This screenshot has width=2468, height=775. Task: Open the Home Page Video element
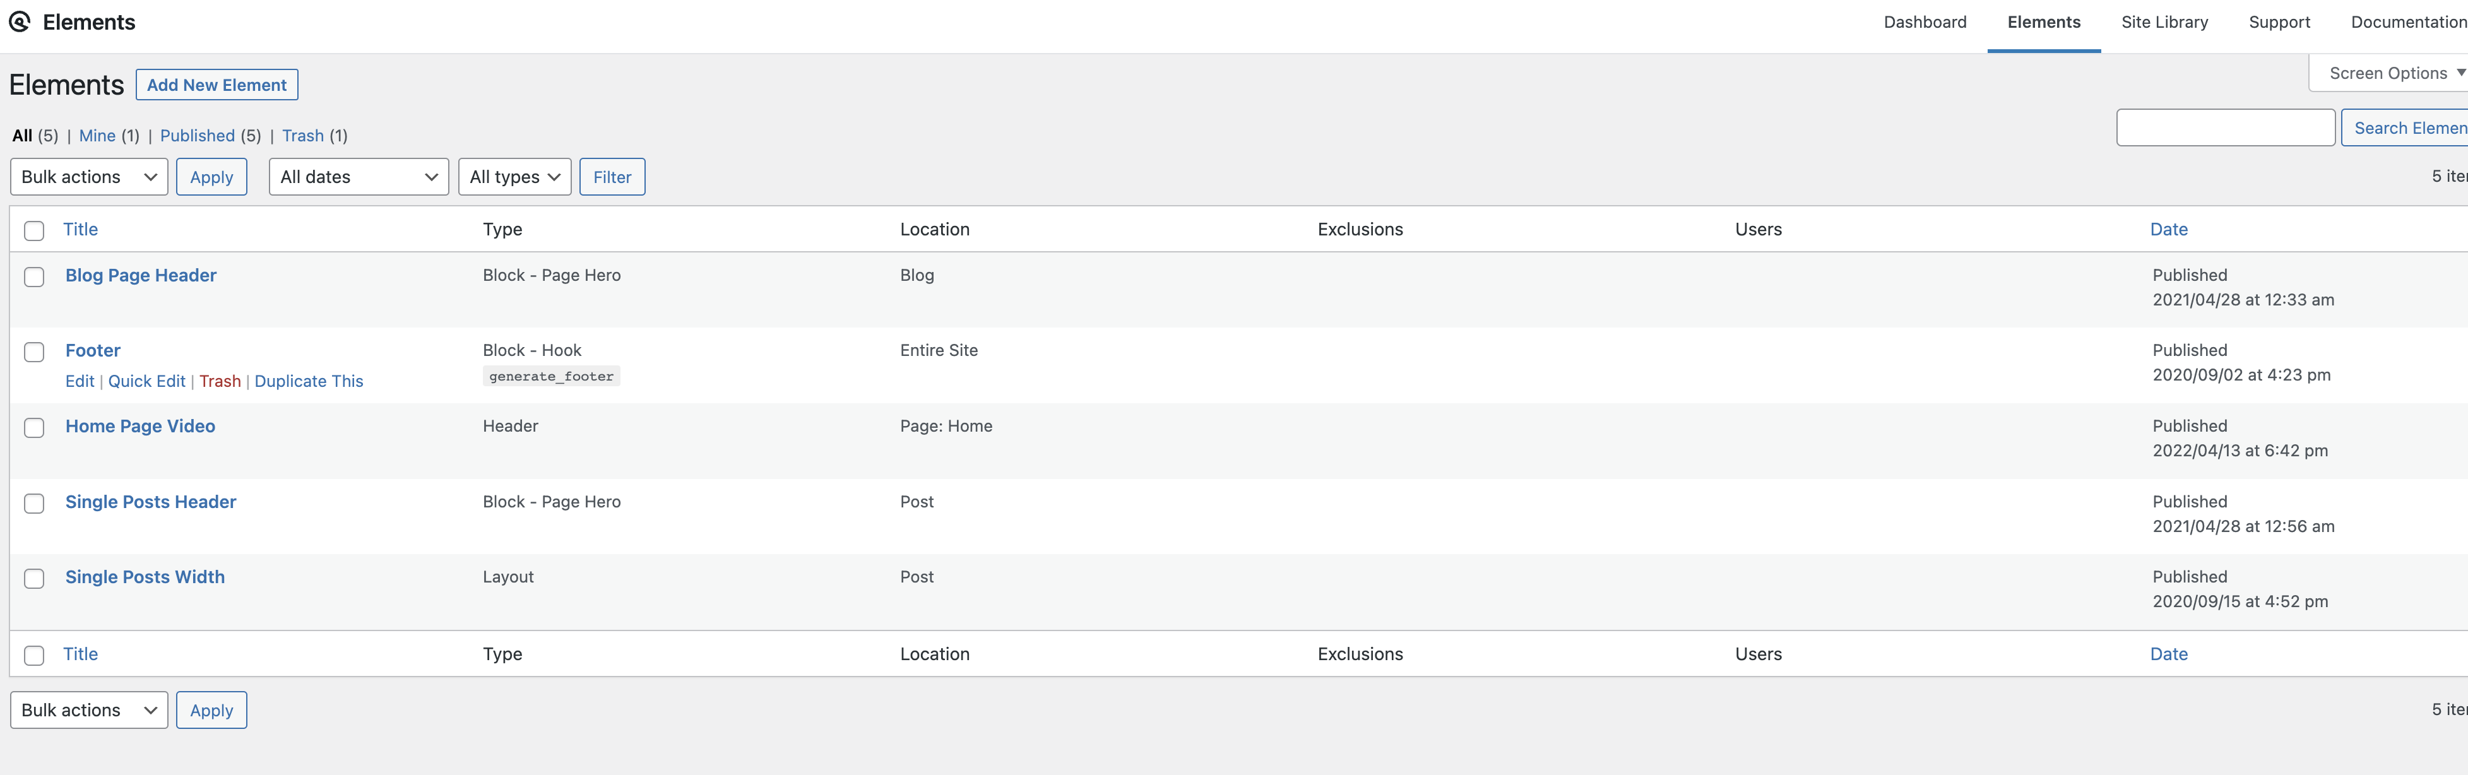pyautogui.click(x=140, y=426)
